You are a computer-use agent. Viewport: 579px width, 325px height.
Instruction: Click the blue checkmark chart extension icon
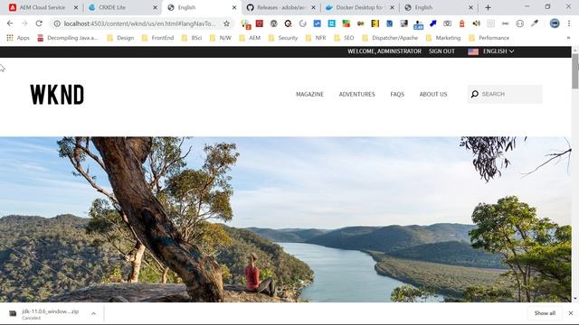click(318, 23)
